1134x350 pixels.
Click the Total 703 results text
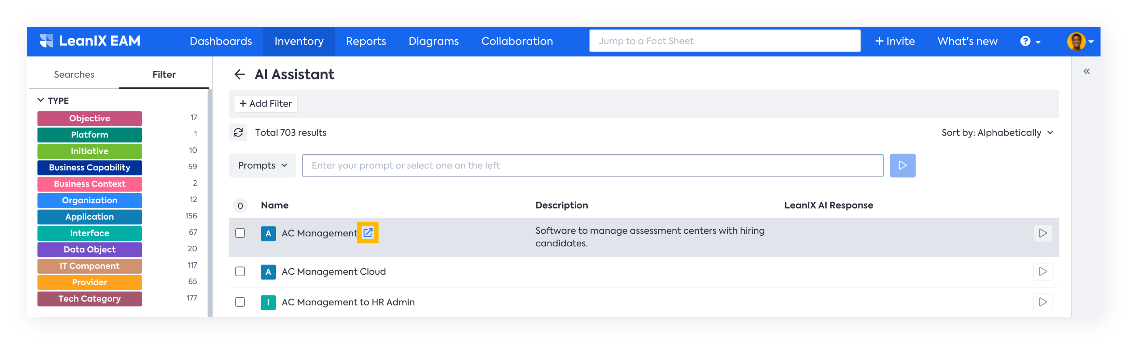290,133
